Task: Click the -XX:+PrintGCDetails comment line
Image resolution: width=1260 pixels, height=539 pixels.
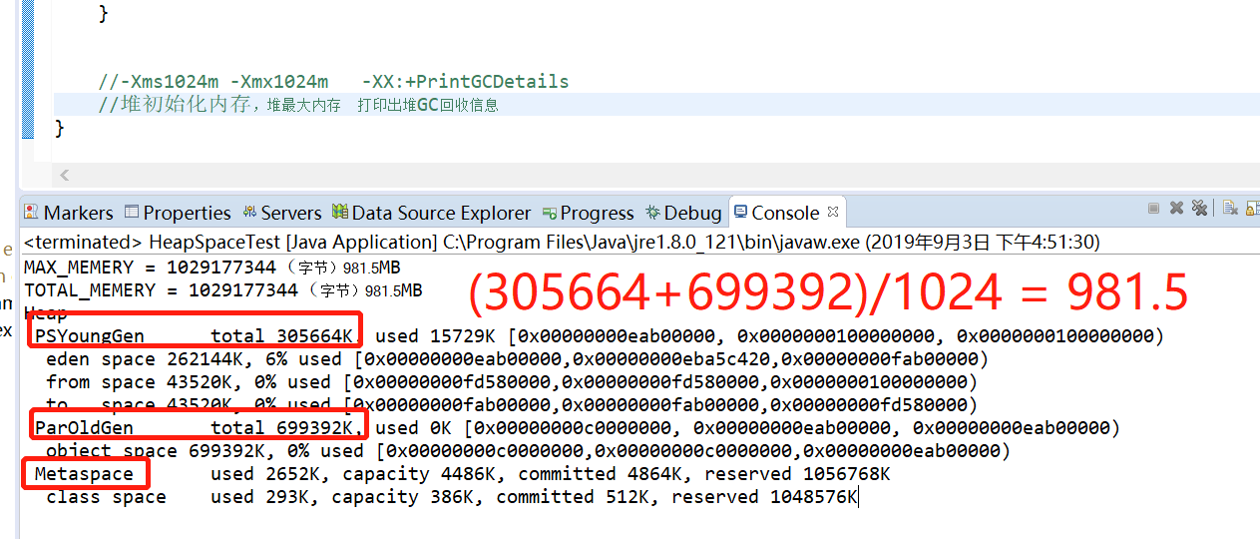Action: tap(333, 81)
